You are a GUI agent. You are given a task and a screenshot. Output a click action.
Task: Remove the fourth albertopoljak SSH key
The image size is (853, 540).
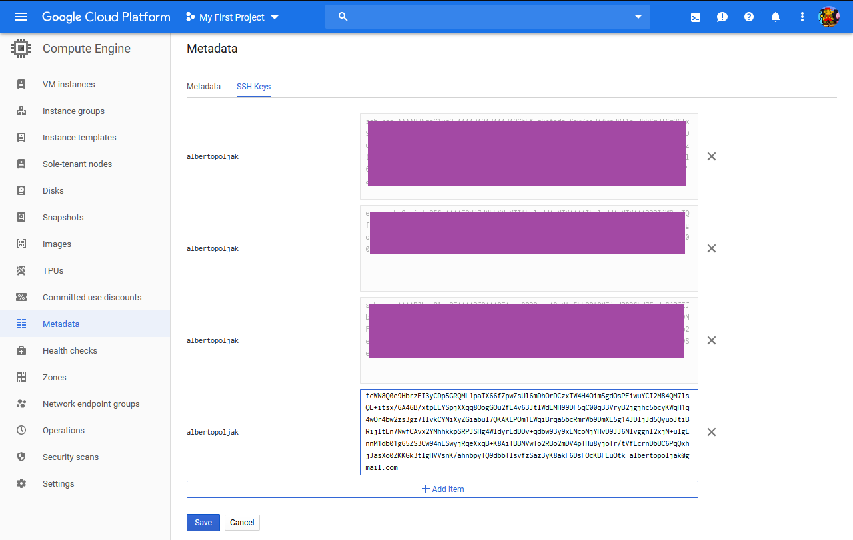coord(712,432)
